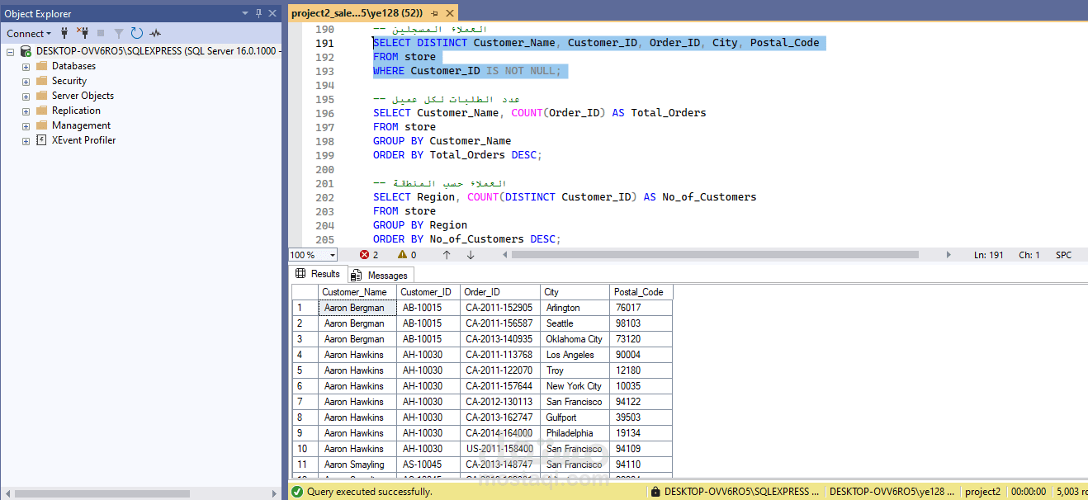Click the Seattle city cell
Viewport: 1088px width, 500px height.
pos(576,323)
